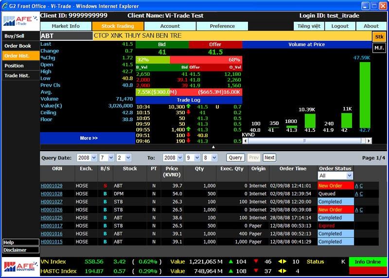Image resolution: width=389 pixels, height=278 pixels.
Task: Collapse panel with small white up arrow
Action: [x=213, y=147]
